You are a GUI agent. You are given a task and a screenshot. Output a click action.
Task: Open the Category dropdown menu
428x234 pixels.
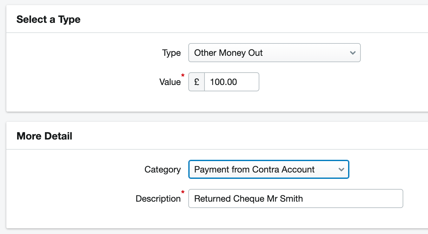(x=269, y=169)
